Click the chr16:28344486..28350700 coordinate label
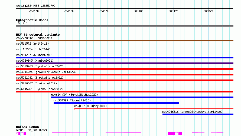241x136 pixels. [36, 6]
